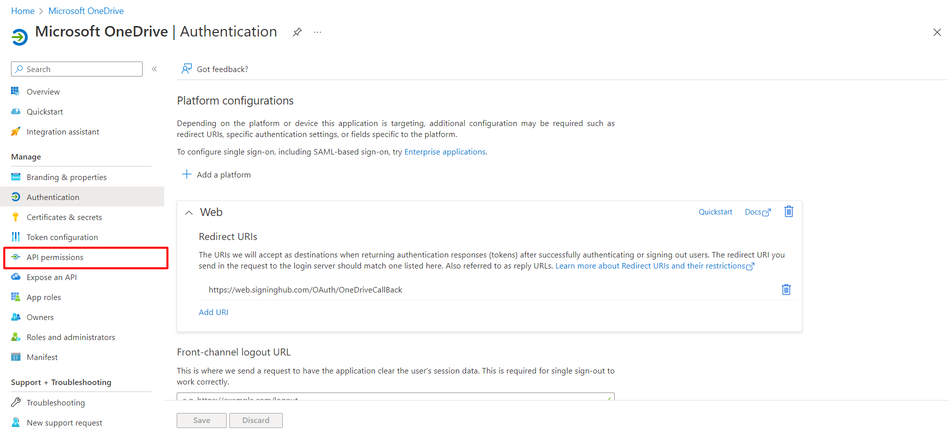
Task: Click the Token configuration bars icon
Action: [x=16, y=237]
